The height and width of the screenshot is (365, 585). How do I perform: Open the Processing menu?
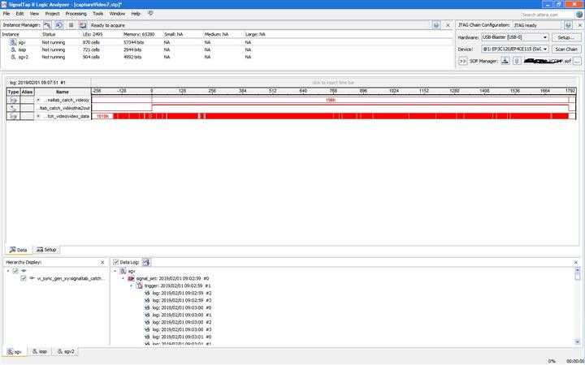pos(76,14)
